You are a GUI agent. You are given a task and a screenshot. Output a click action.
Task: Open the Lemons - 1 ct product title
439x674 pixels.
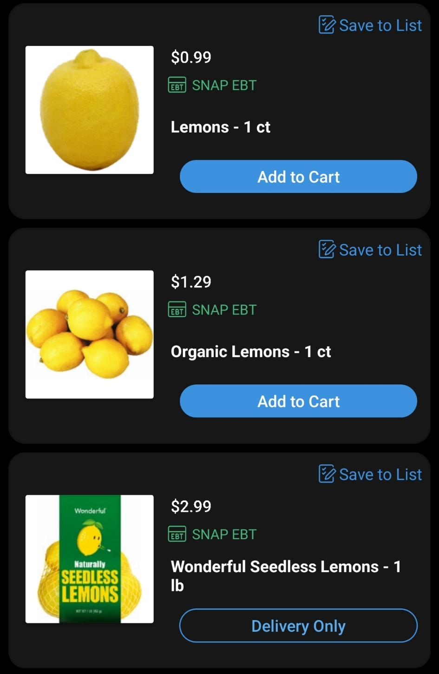coord(221,127)
